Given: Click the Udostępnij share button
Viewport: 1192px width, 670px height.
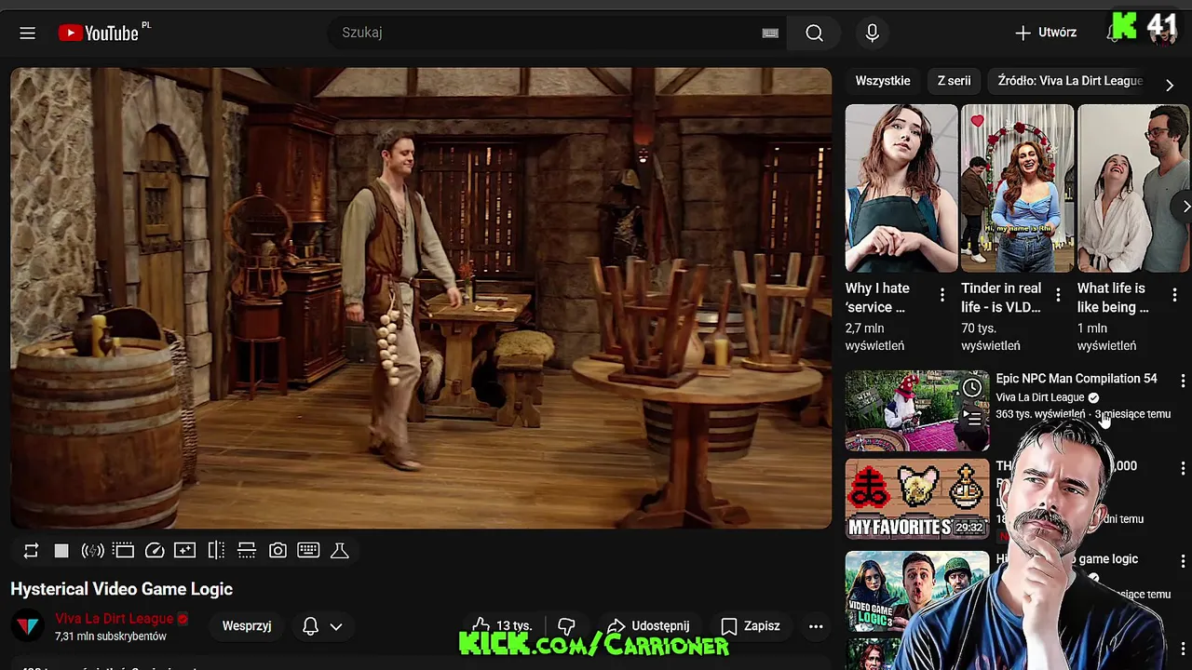Looking at the screenshot, I should coord(648,626).
